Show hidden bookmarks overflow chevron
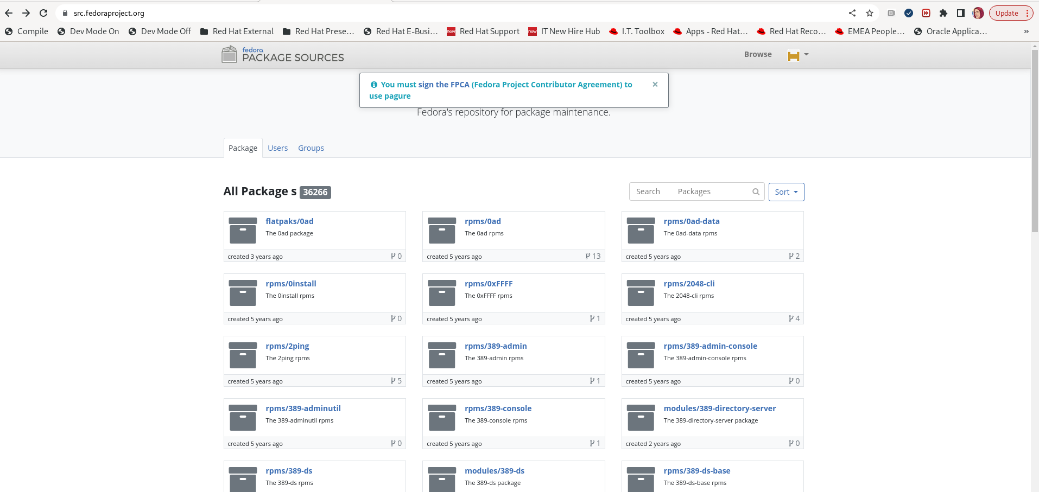 pos(1026,31)
